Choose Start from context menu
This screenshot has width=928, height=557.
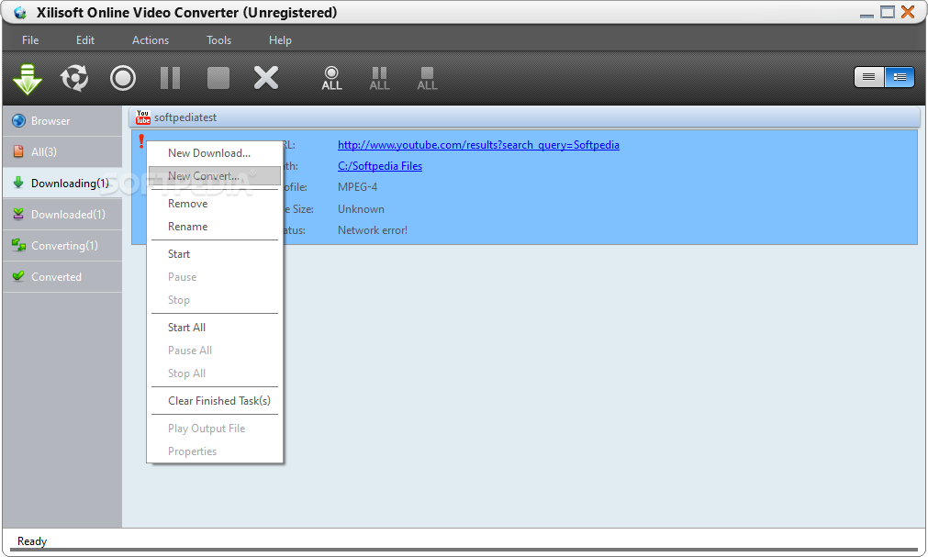[x=215, y=254]
